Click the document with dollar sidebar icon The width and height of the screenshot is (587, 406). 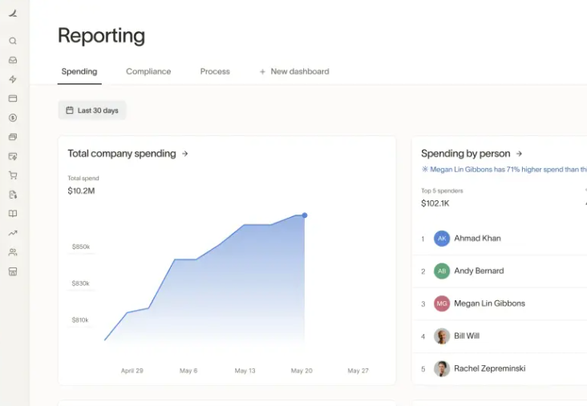pyautogui.click(x=13, y=195)
